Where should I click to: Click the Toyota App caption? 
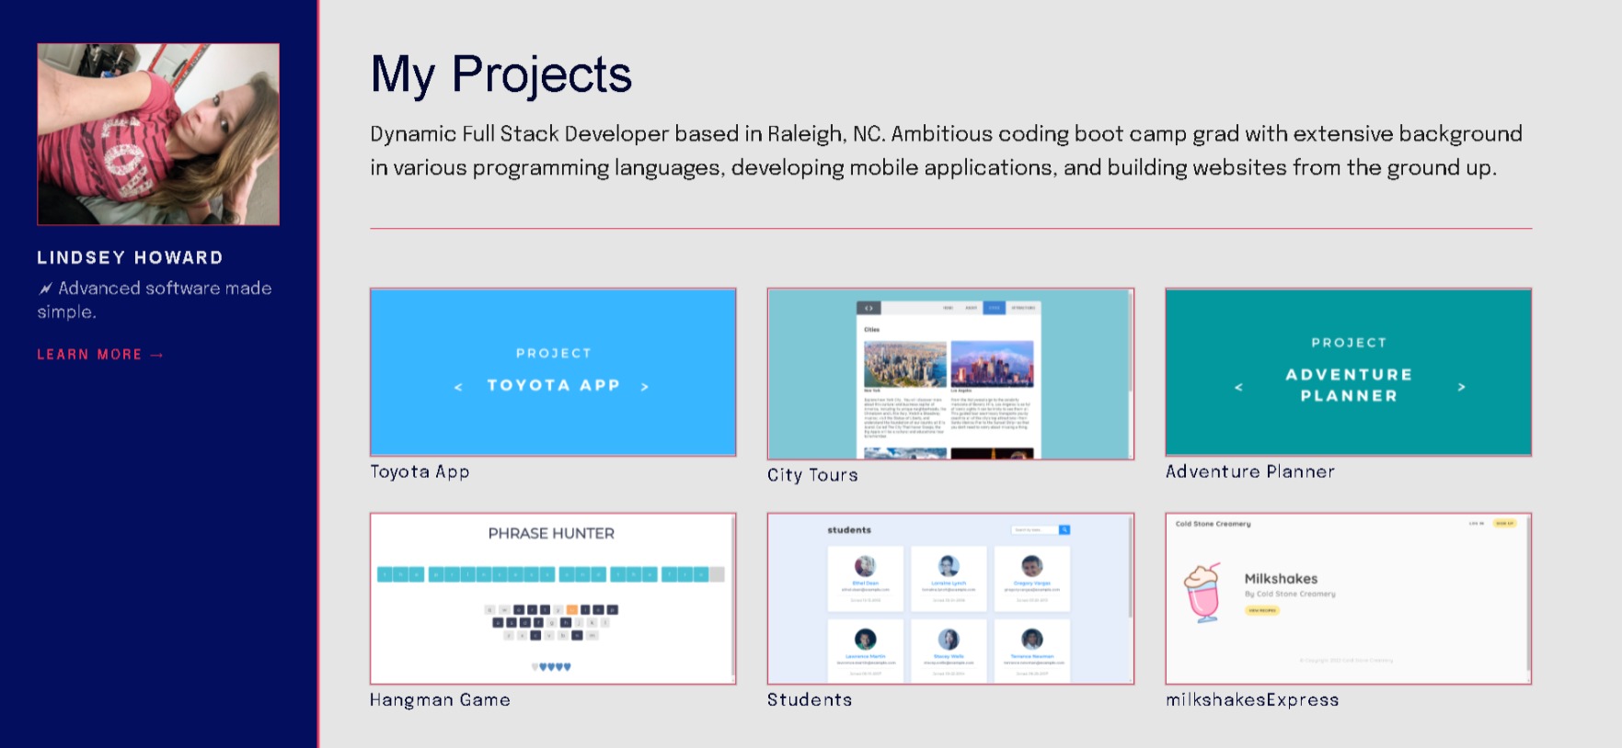tap(420, 471)
